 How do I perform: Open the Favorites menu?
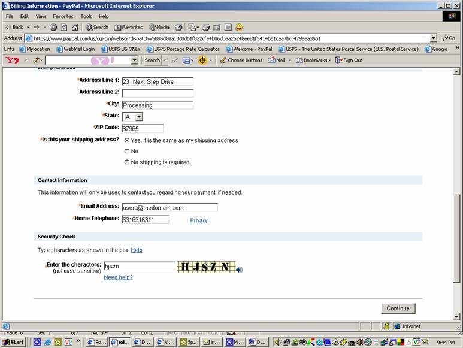63,16
